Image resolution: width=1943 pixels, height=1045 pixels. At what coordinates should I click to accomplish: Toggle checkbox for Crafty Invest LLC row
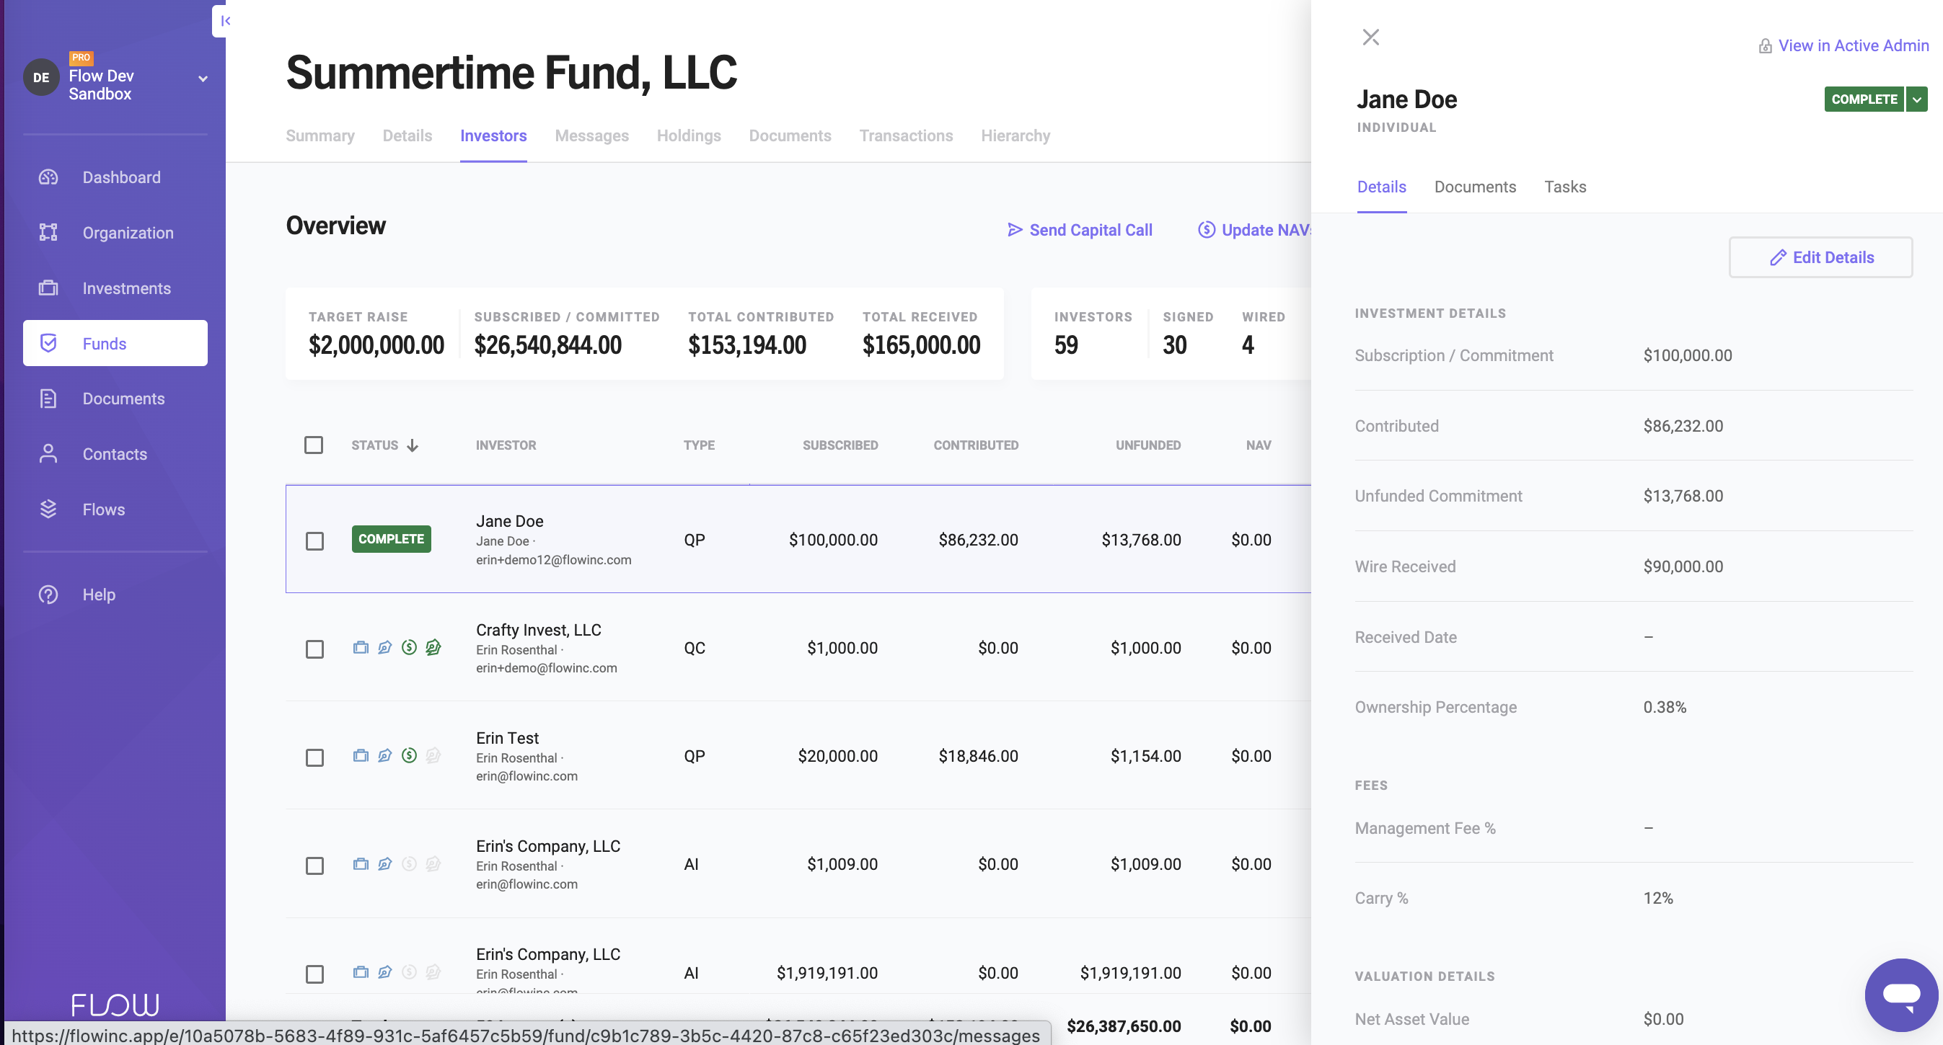coord(314,649)
